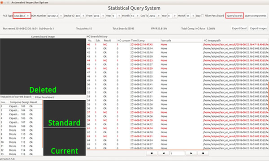This screenshot has height=161, width=269.
Task: Select NG board row number 44
Action: tap(178, 60)
